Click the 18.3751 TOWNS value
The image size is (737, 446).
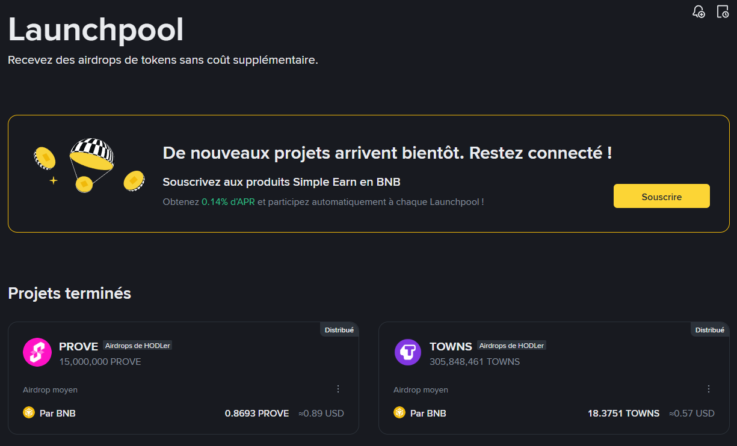point(623,414)
